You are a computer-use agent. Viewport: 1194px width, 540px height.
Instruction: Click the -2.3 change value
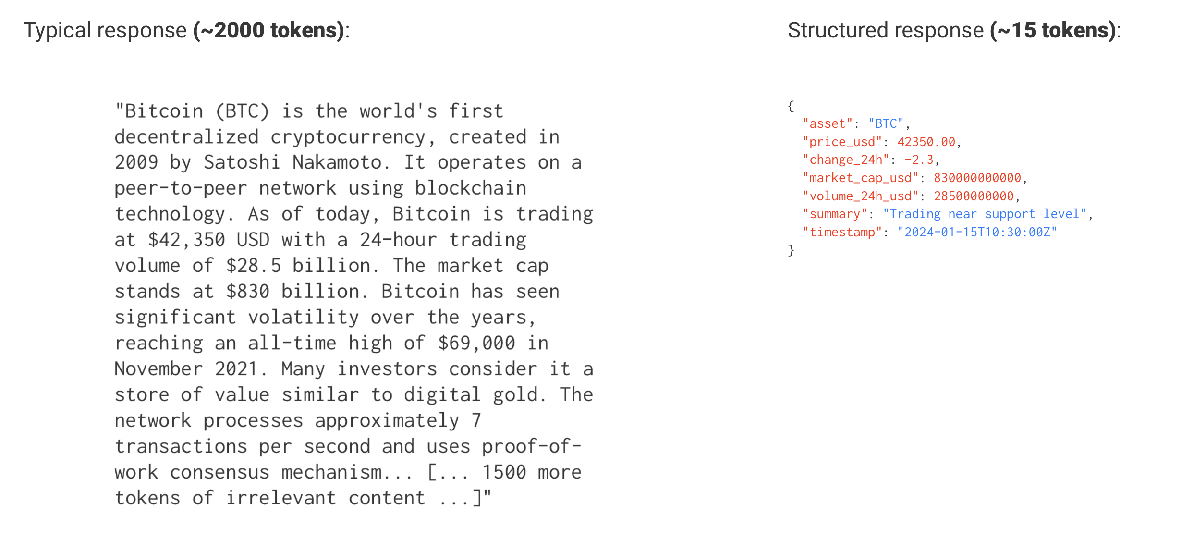919,160
